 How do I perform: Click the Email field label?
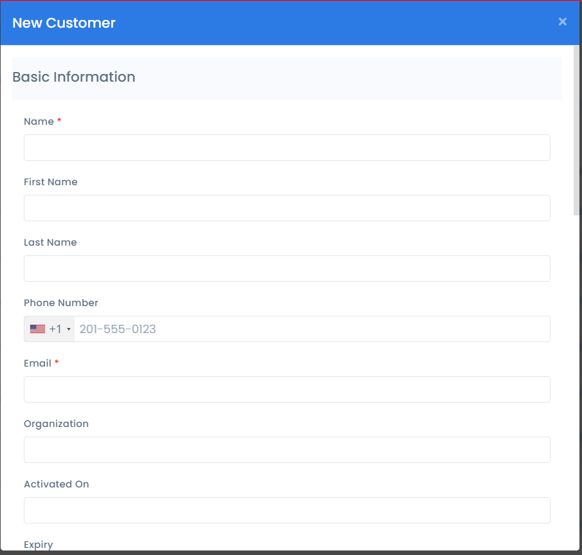point(37,363)
